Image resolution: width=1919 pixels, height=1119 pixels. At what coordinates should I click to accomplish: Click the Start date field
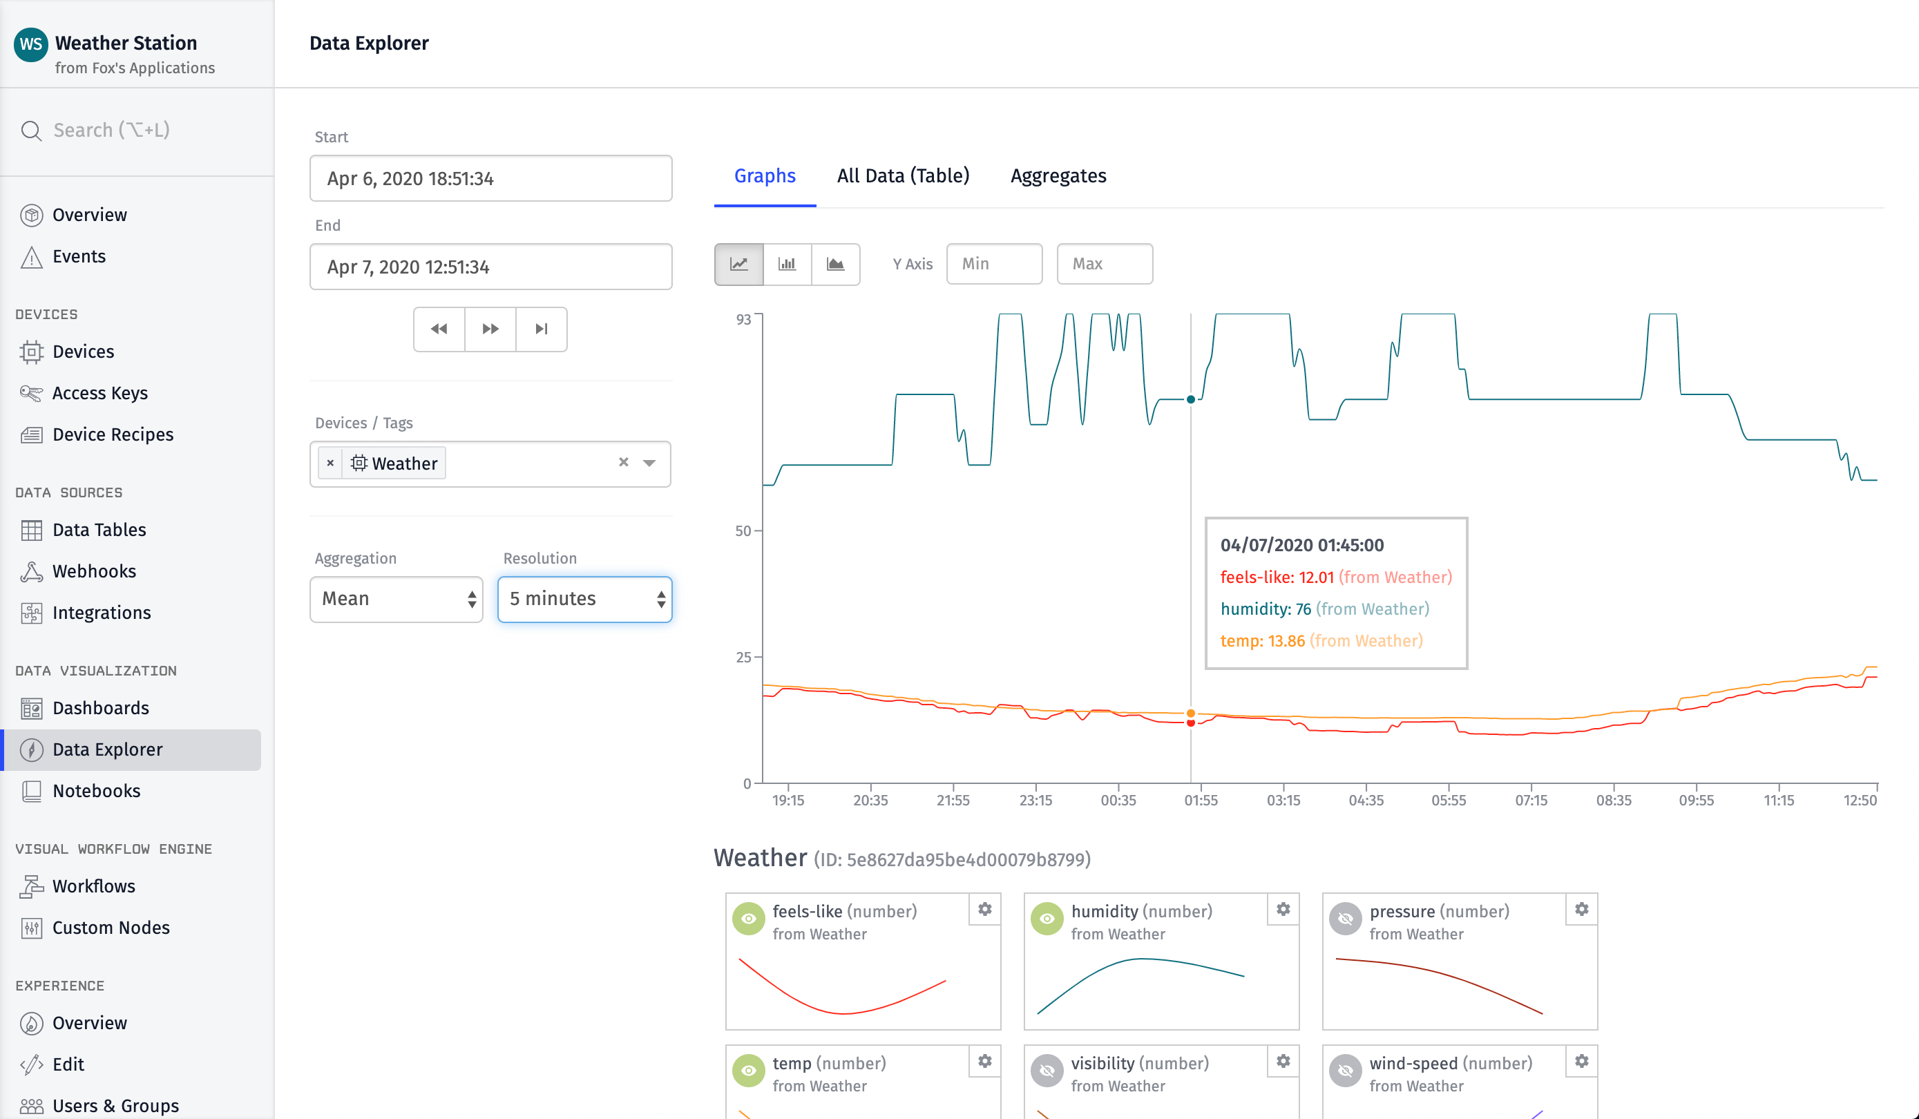[490, 179]
